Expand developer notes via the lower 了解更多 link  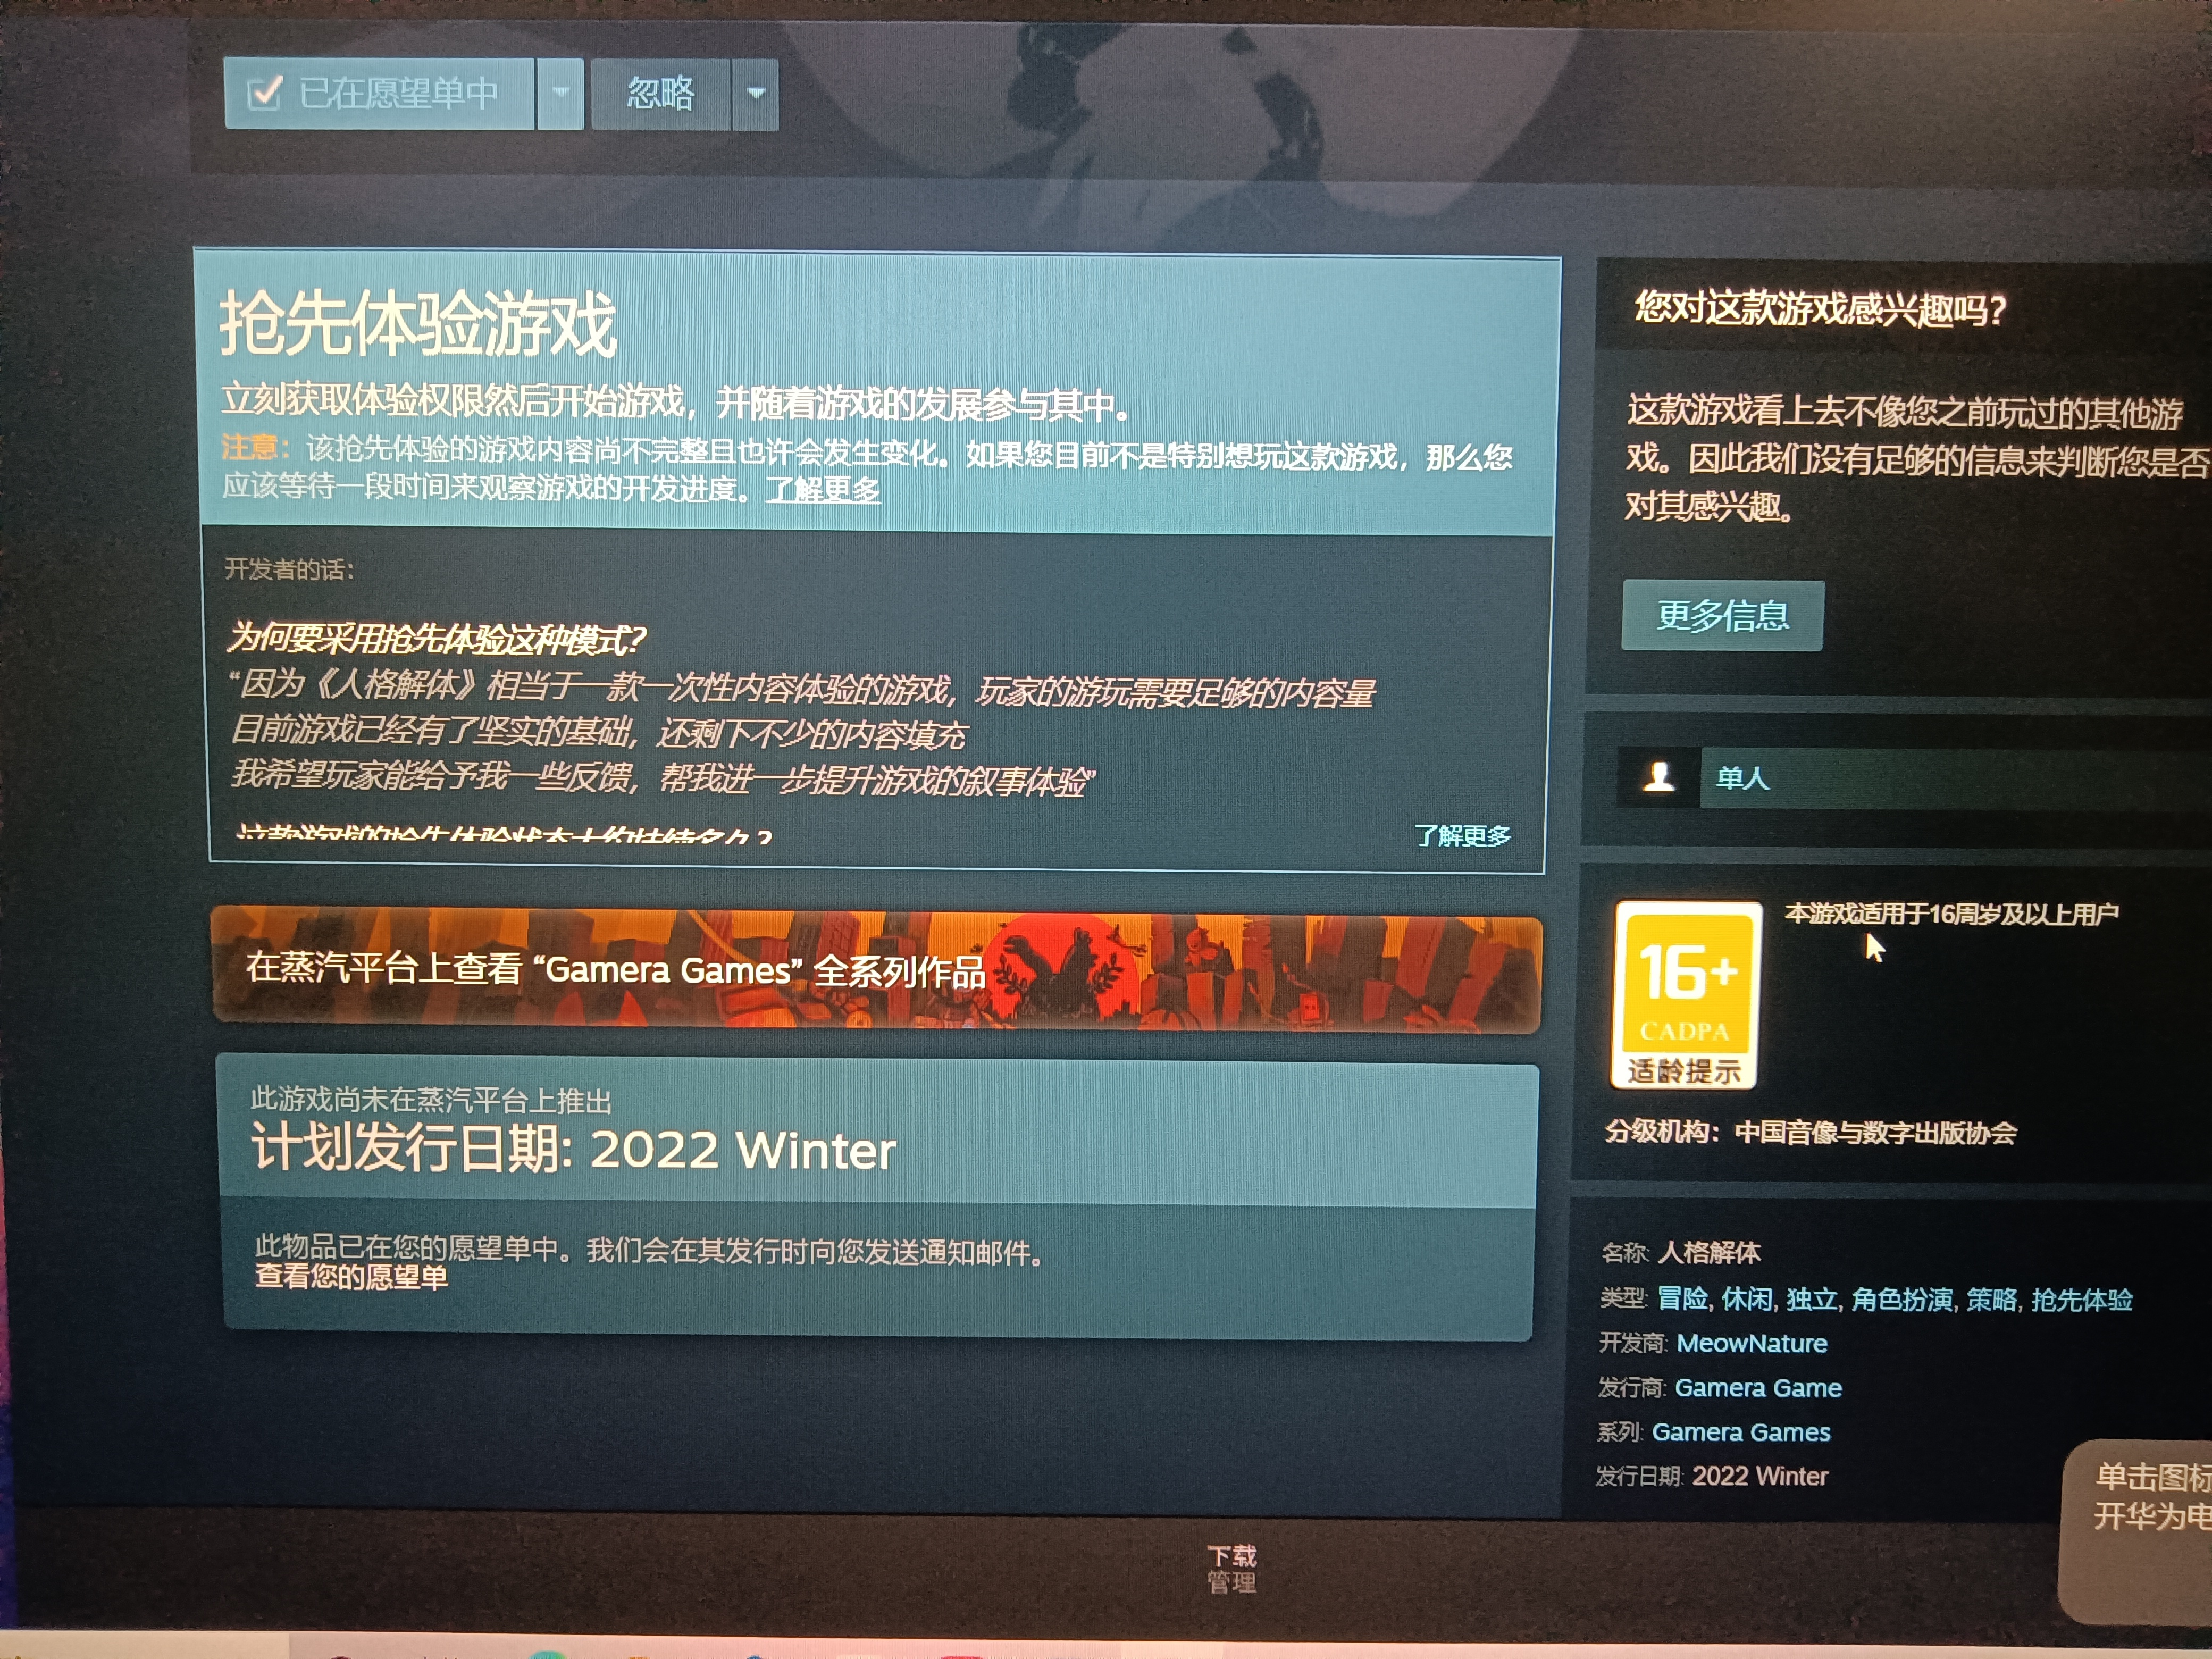click(x=1462, y=835)
